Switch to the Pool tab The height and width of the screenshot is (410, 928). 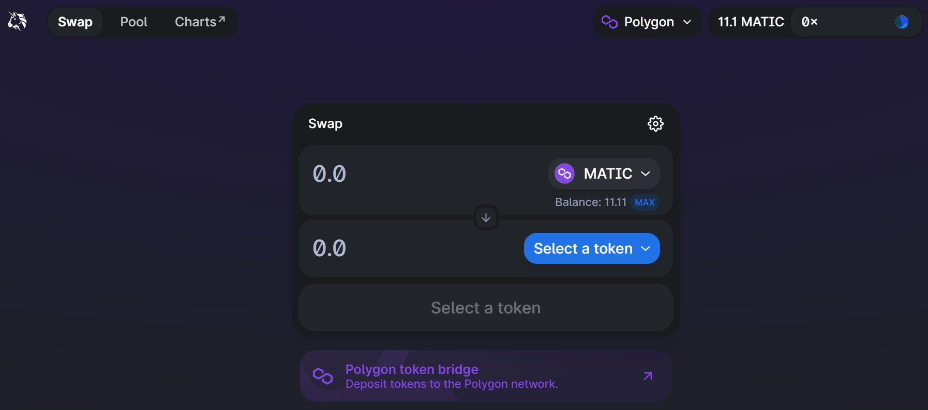[133, 22]
